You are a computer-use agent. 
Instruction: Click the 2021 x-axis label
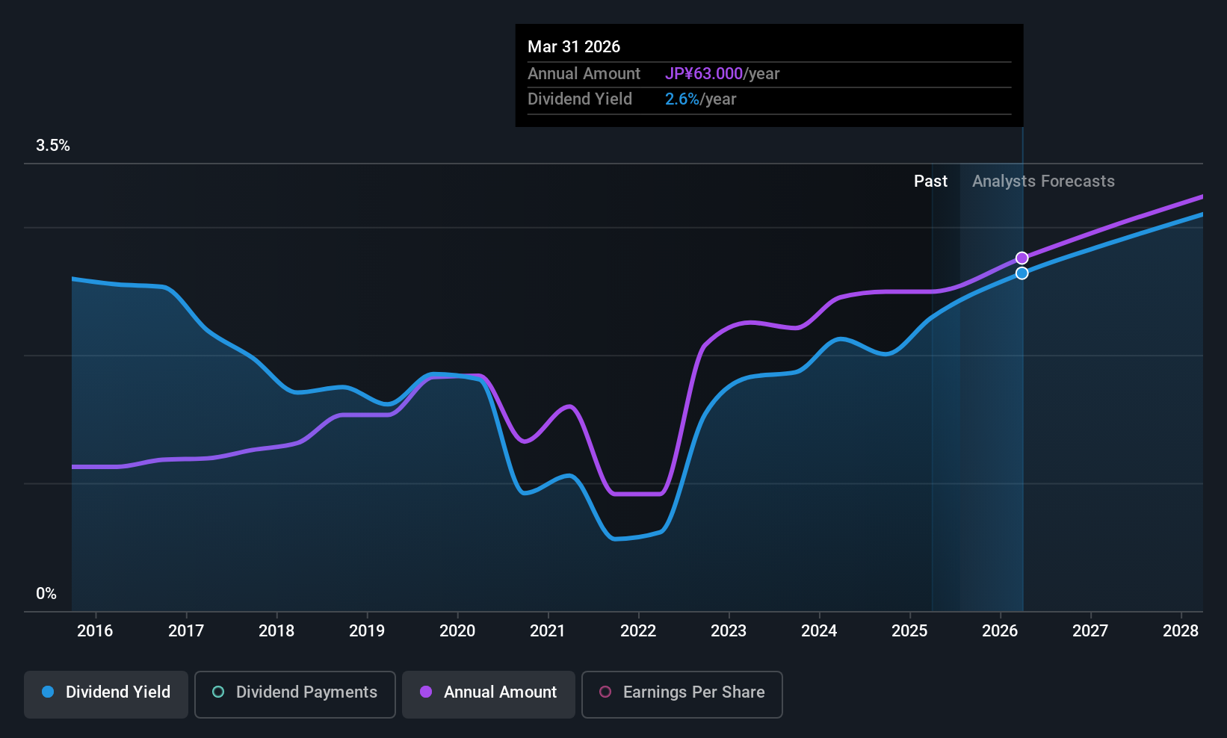(x=548, y=630)
